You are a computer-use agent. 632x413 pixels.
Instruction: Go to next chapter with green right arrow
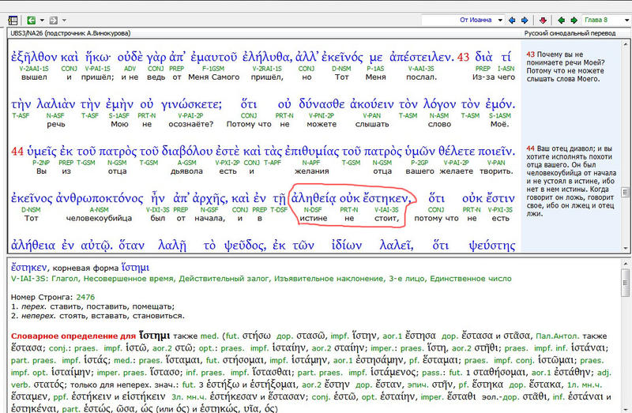point(574,20)
